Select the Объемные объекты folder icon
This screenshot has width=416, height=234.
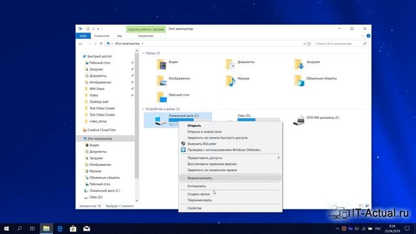pyautogui.click(x=299, y=81)
